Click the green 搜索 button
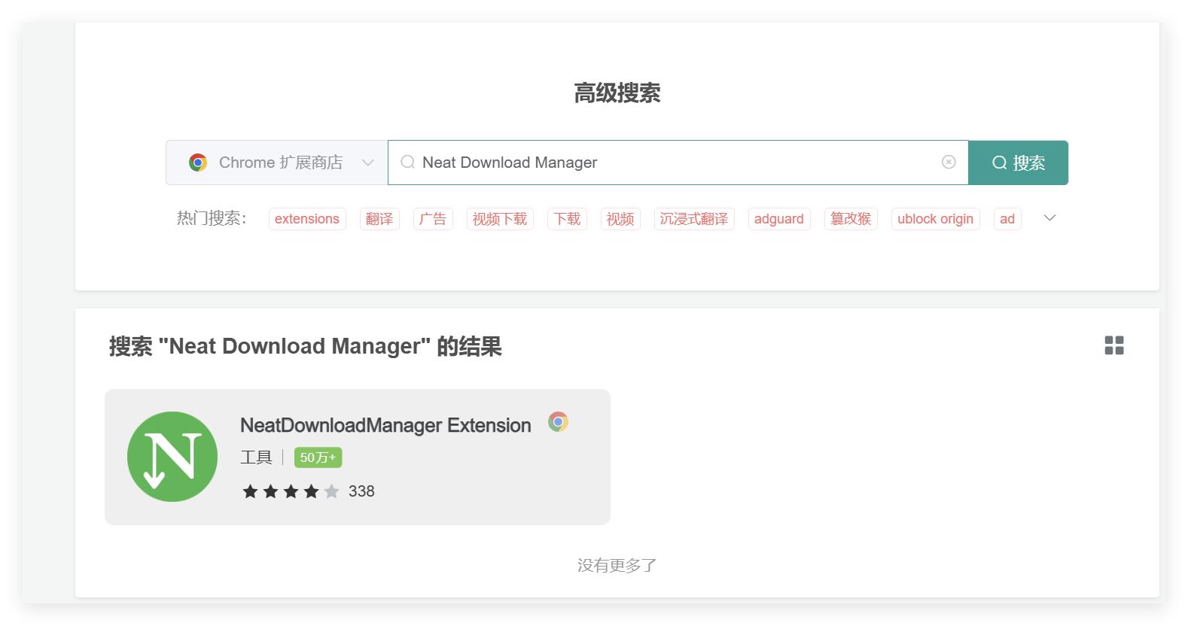The height and width of the screenshot is (626, 1188). click(x=1018, y=163)
